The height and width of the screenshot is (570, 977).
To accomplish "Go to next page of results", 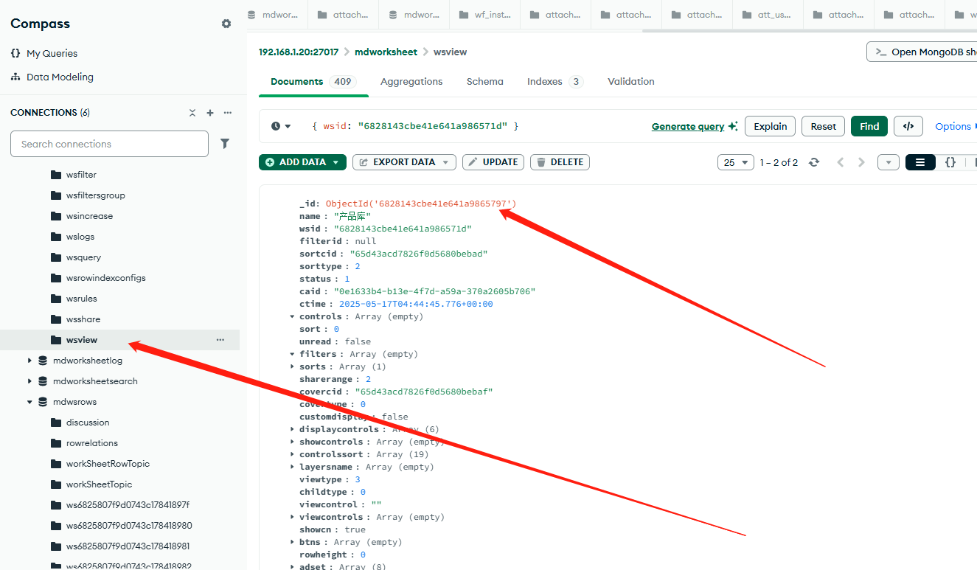I will point(861,162).
